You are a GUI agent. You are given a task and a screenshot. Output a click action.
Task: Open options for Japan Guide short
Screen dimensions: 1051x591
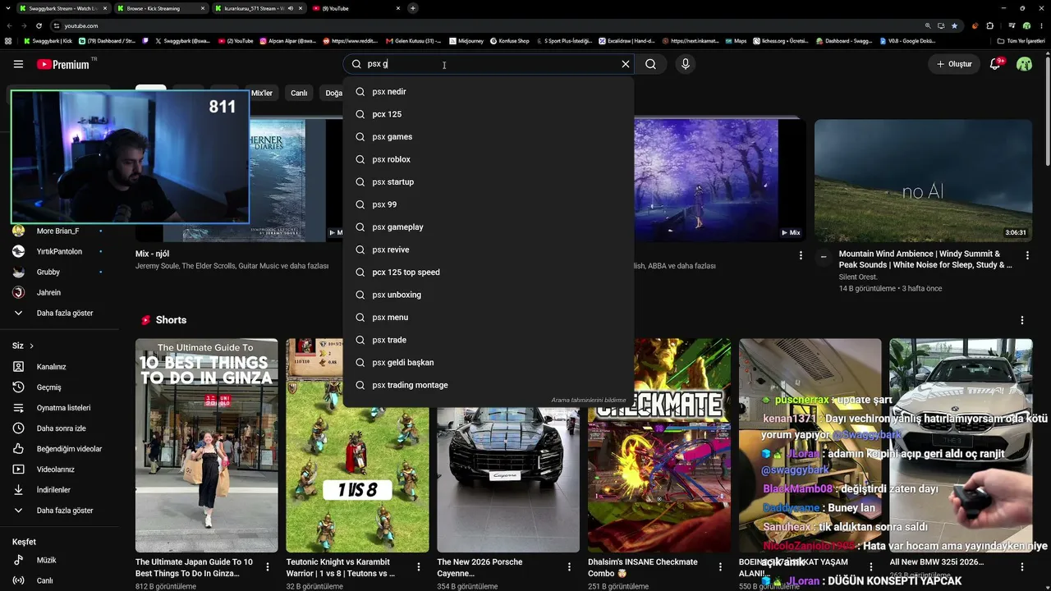268,566
